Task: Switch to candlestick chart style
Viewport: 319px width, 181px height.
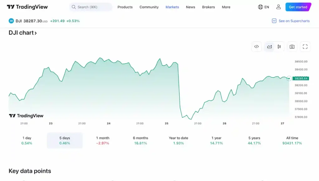Action: [279, 47]
